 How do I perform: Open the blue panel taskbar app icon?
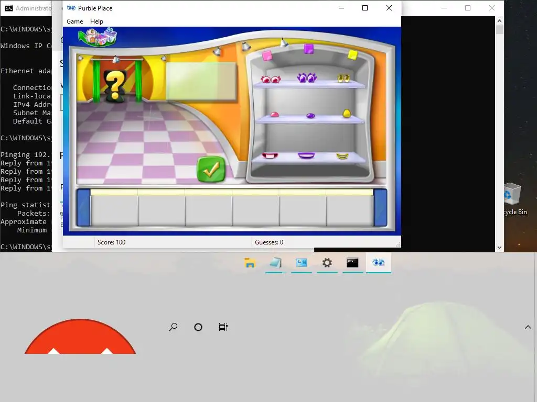302,263
